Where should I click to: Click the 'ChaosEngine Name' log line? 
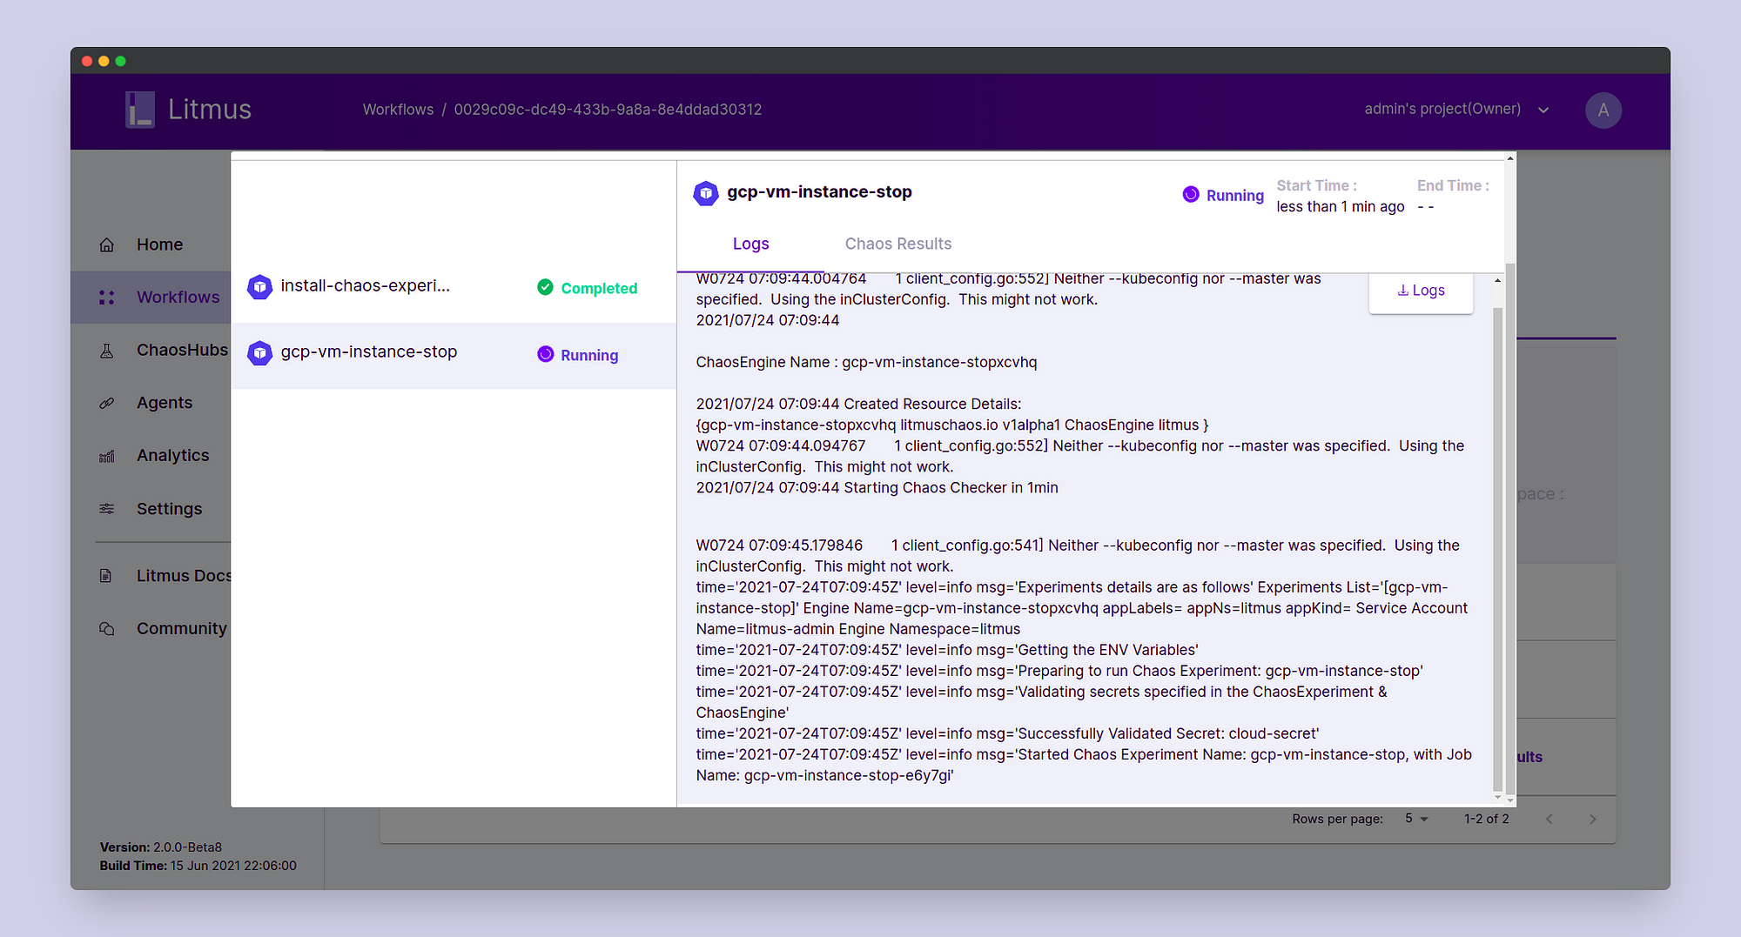click(866, 362)
